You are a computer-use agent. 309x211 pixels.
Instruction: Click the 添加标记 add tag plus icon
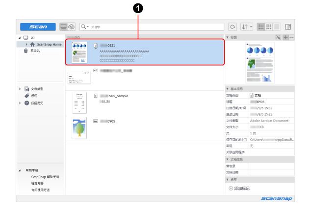tap(231, 188)
